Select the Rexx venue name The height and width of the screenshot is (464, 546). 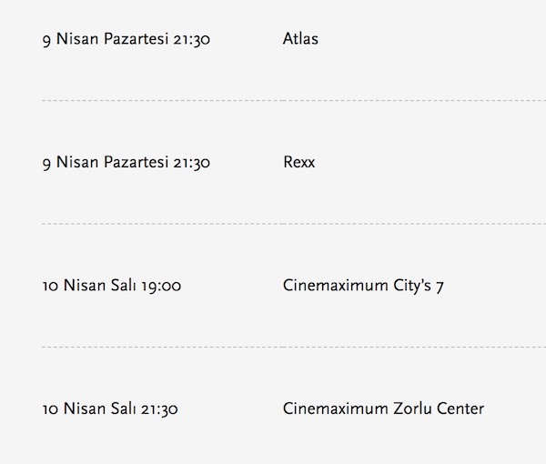(298, 163)
